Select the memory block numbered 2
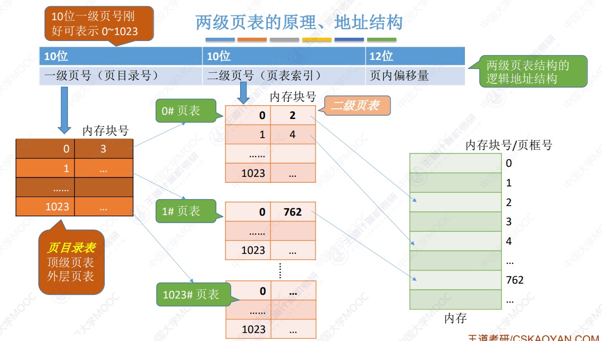Viewport: 602px width, 341px height. tap(455, 202)
